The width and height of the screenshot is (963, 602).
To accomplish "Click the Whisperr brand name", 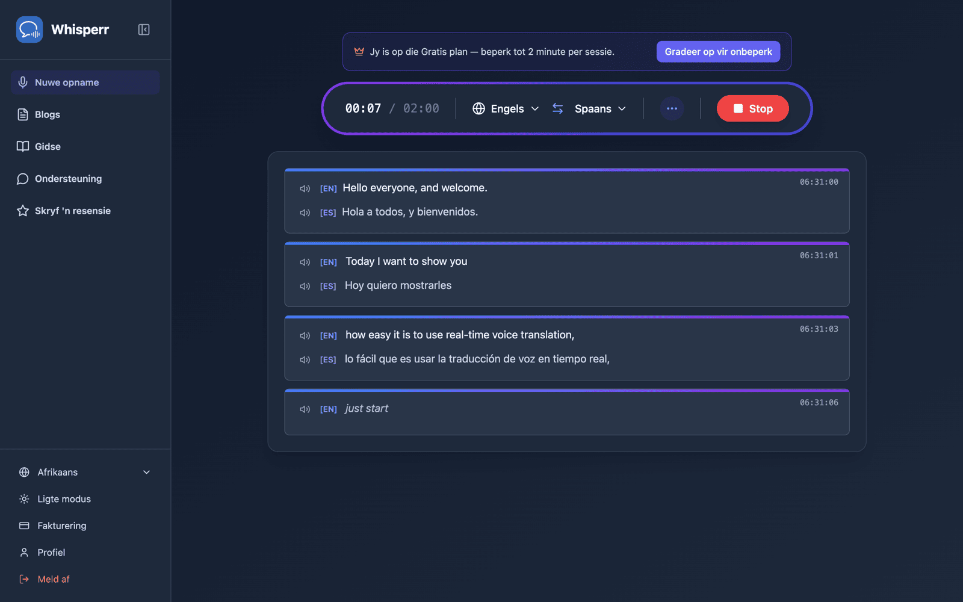I will 80,29.
